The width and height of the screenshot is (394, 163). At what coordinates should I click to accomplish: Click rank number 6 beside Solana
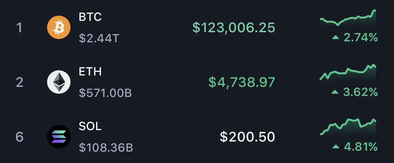click(20, 137)
